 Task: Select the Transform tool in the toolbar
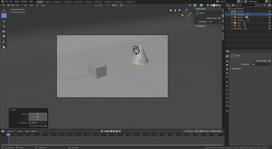coord(4,36)
